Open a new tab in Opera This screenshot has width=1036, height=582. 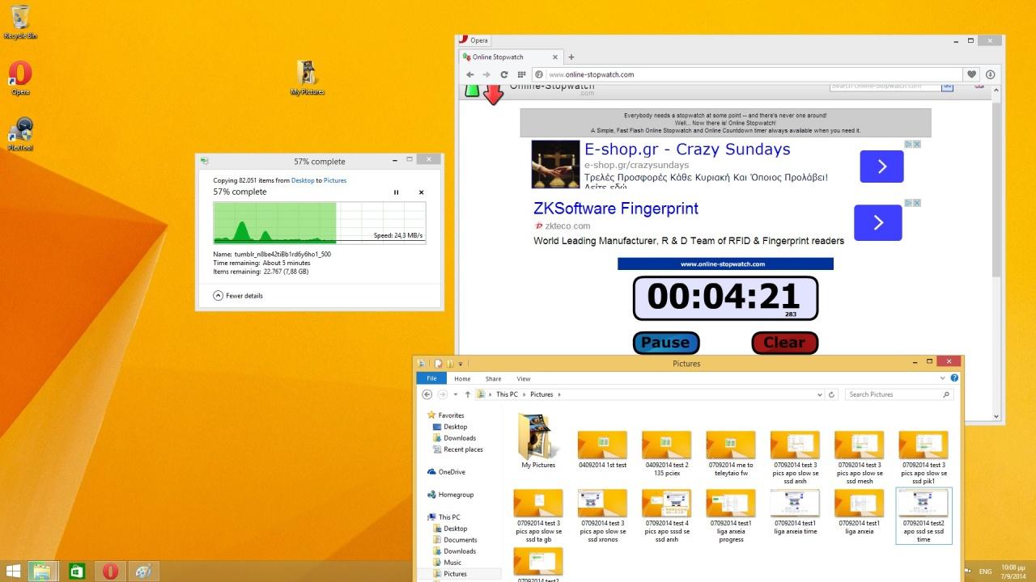click(571, 57)
